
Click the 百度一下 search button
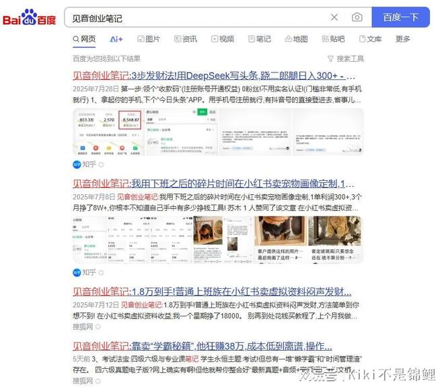400,17
